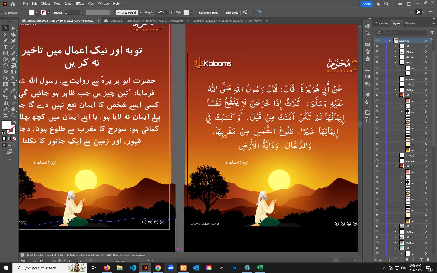Switch to Jumada al-Thani M.aic document tab
Screen dimensions: 437x273
tap(146, 21)
